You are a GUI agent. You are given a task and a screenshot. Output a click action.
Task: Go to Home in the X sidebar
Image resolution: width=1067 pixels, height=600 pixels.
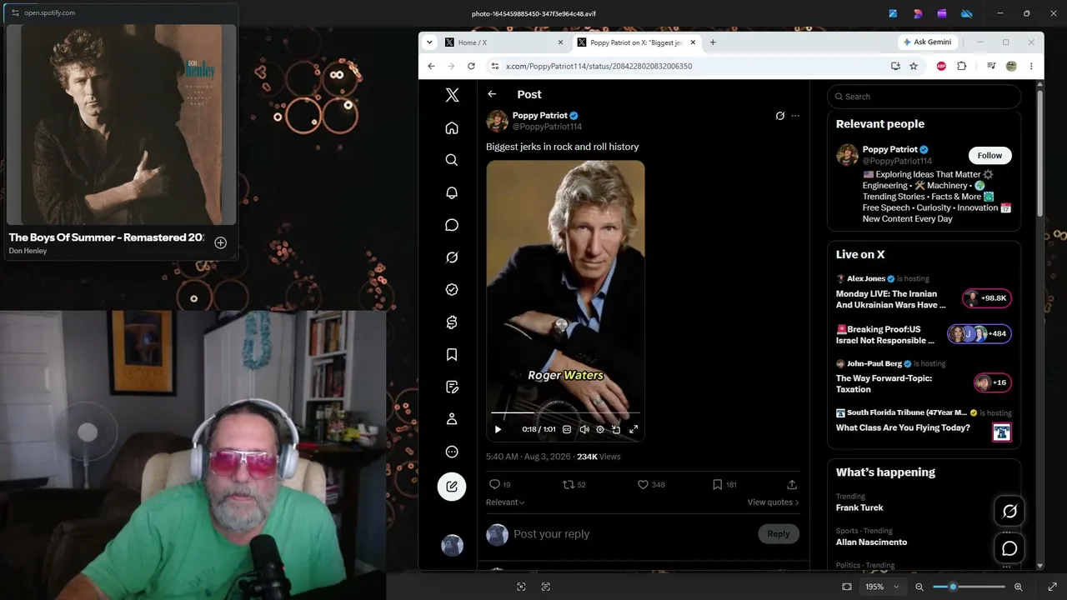[x=452, y=127]
